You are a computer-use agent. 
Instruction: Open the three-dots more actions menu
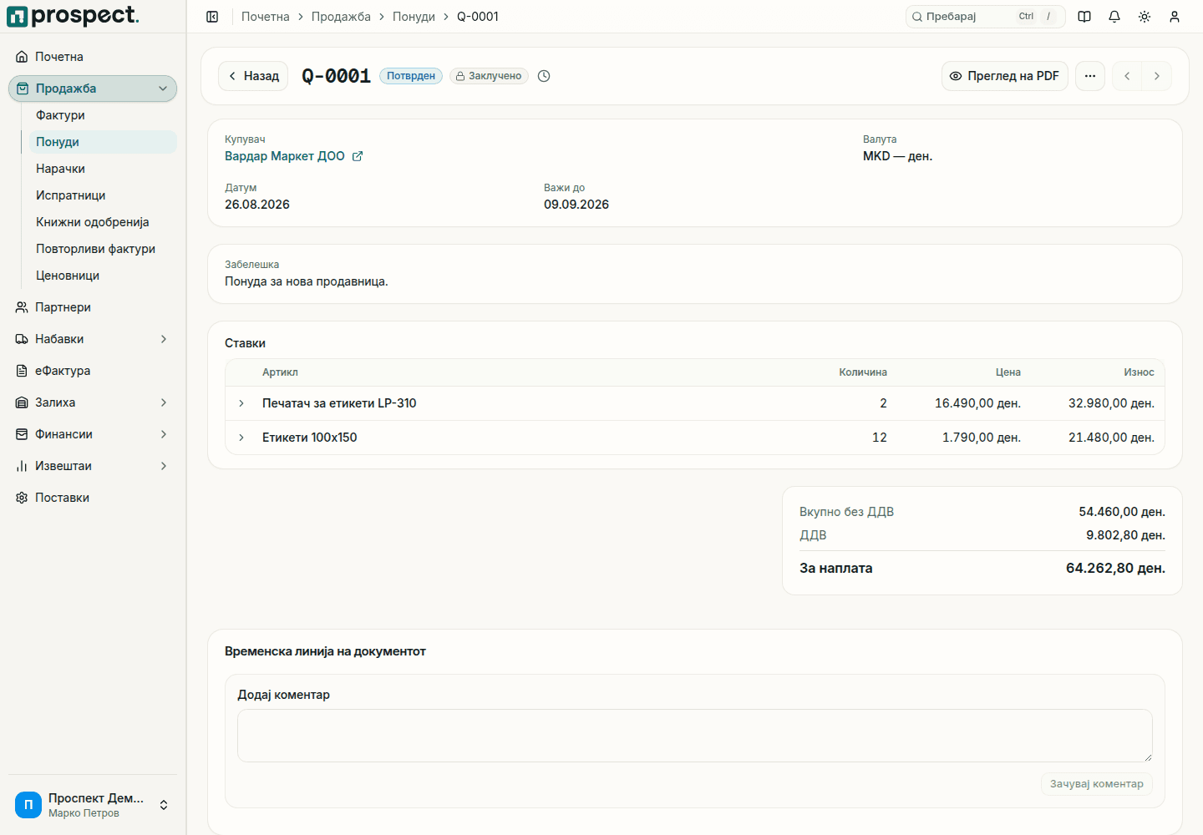click(1090, 76)
